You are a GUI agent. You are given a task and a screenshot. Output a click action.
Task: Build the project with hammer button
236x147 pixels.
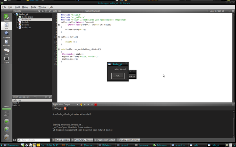[x=7, y=137]
